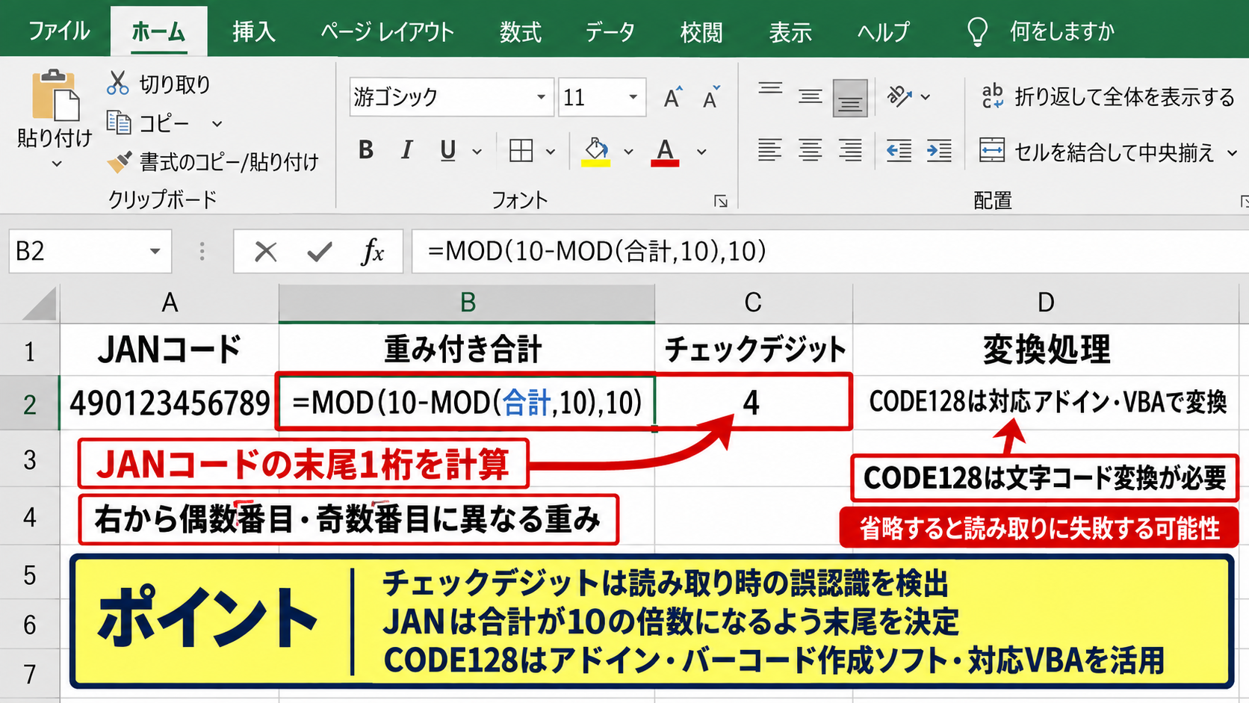The width and height of the screenshot is (1249, 703).
Task: Open the 游ゴシック font name dropdown
Action: 541,97
